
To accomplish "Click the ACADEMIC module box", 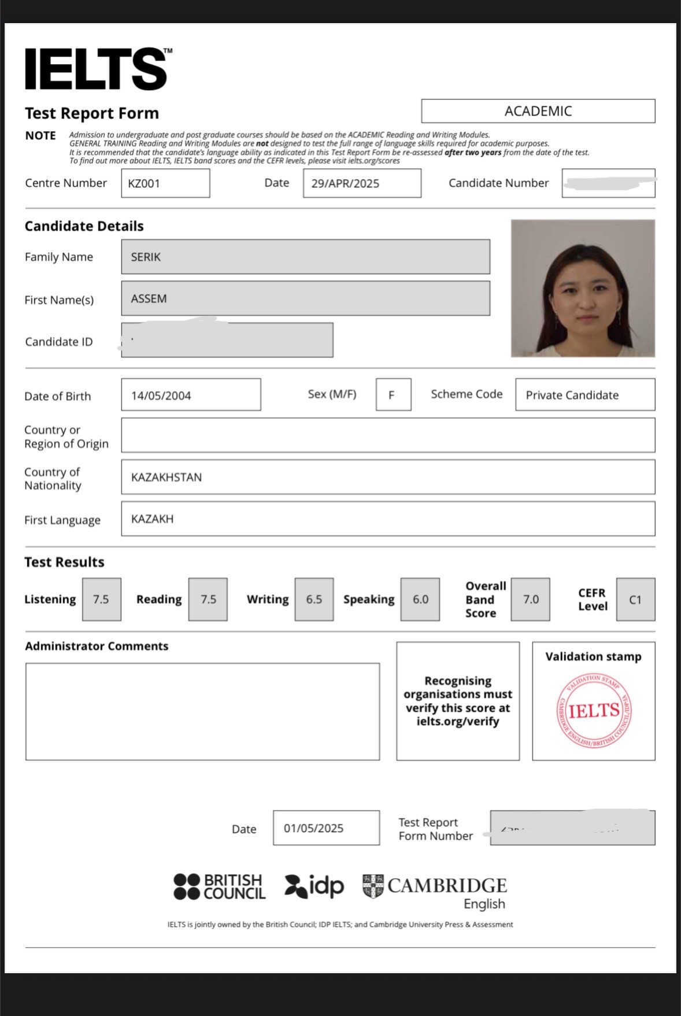I will (538, 111).
